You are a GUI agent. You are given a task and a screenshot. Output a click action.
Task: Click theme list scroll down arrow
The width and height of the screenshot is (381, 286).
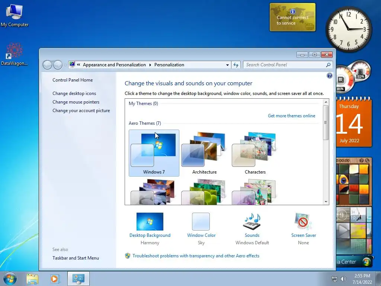pyautogui.click(x=326, y=201)
